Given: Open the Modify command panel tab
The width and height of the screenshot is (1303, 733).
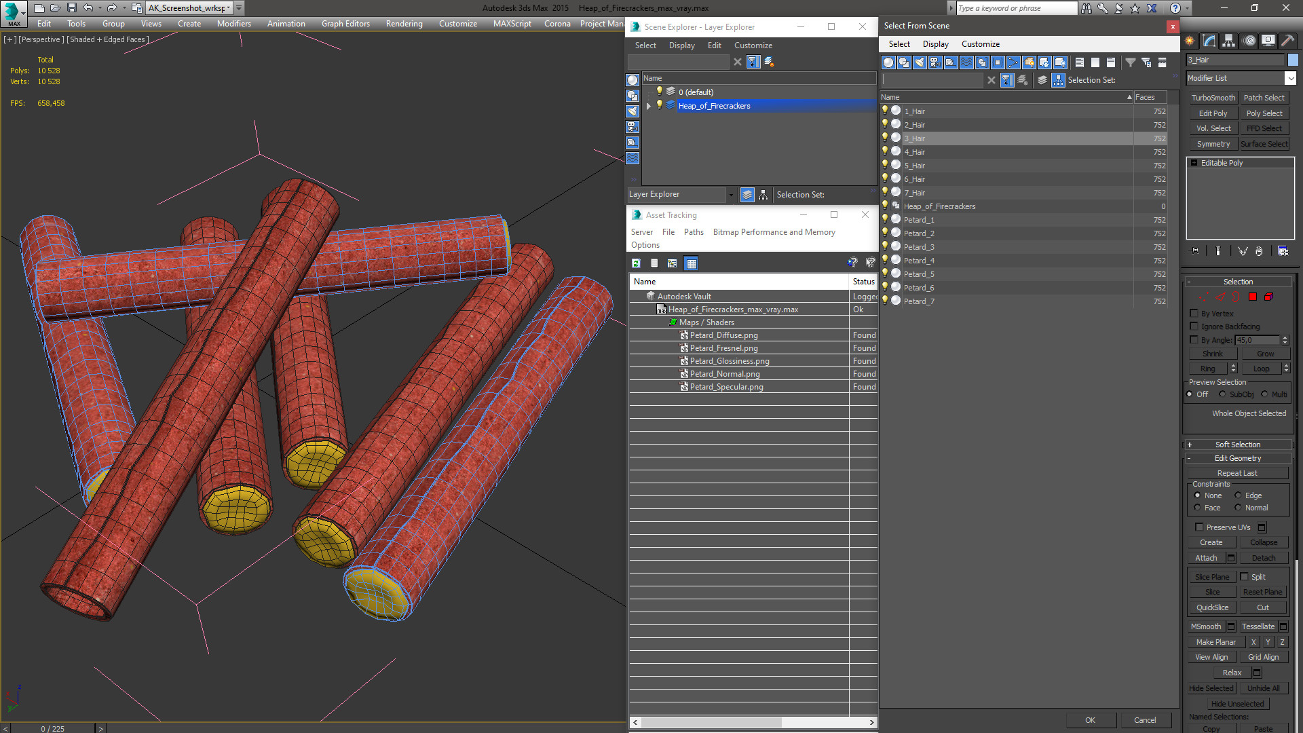Looking at the screenshot, I should pyautogui.click(x=1209, y=41).
